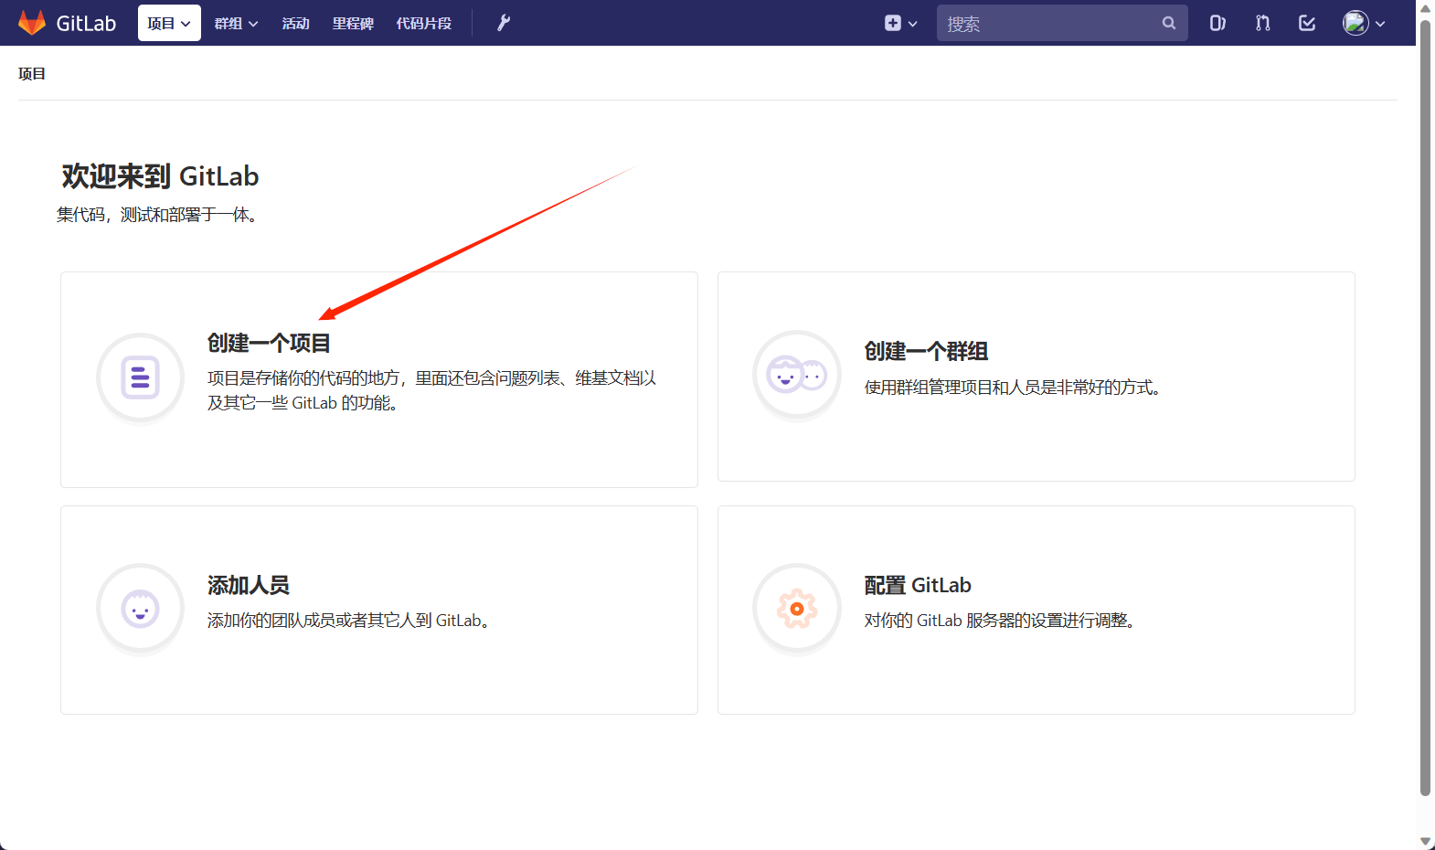Open 里程碑 in the top navigation
The height and width of the screenshot is (850, 1435).
[x=353, y=23]
